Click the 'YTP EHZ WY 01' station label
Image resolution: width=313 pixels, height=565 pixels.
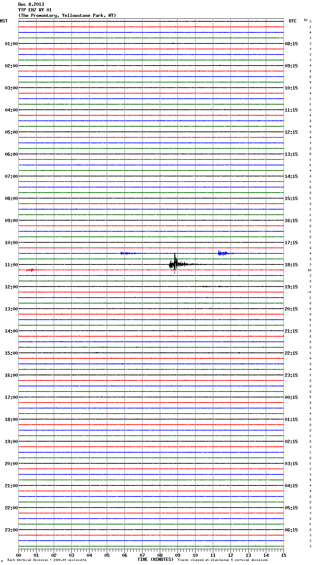coord(35,10)
